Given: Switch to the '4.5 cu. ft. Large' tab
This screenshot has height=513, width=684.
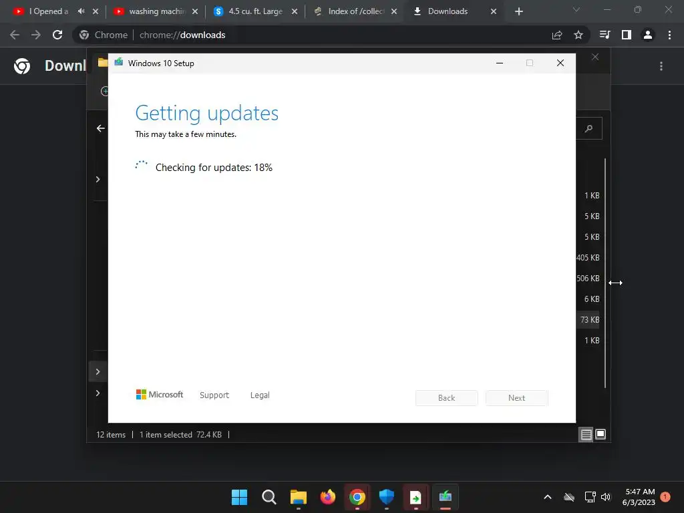Looking at the screenshot, I should pyautogui.click(x=255, y=11).
